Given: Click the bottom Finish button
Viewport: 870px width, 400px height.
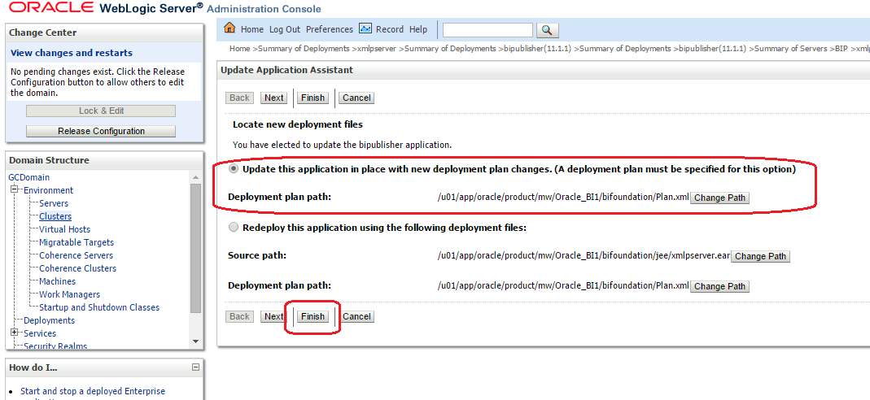Looking at the screenshot, I should [313, 316].
